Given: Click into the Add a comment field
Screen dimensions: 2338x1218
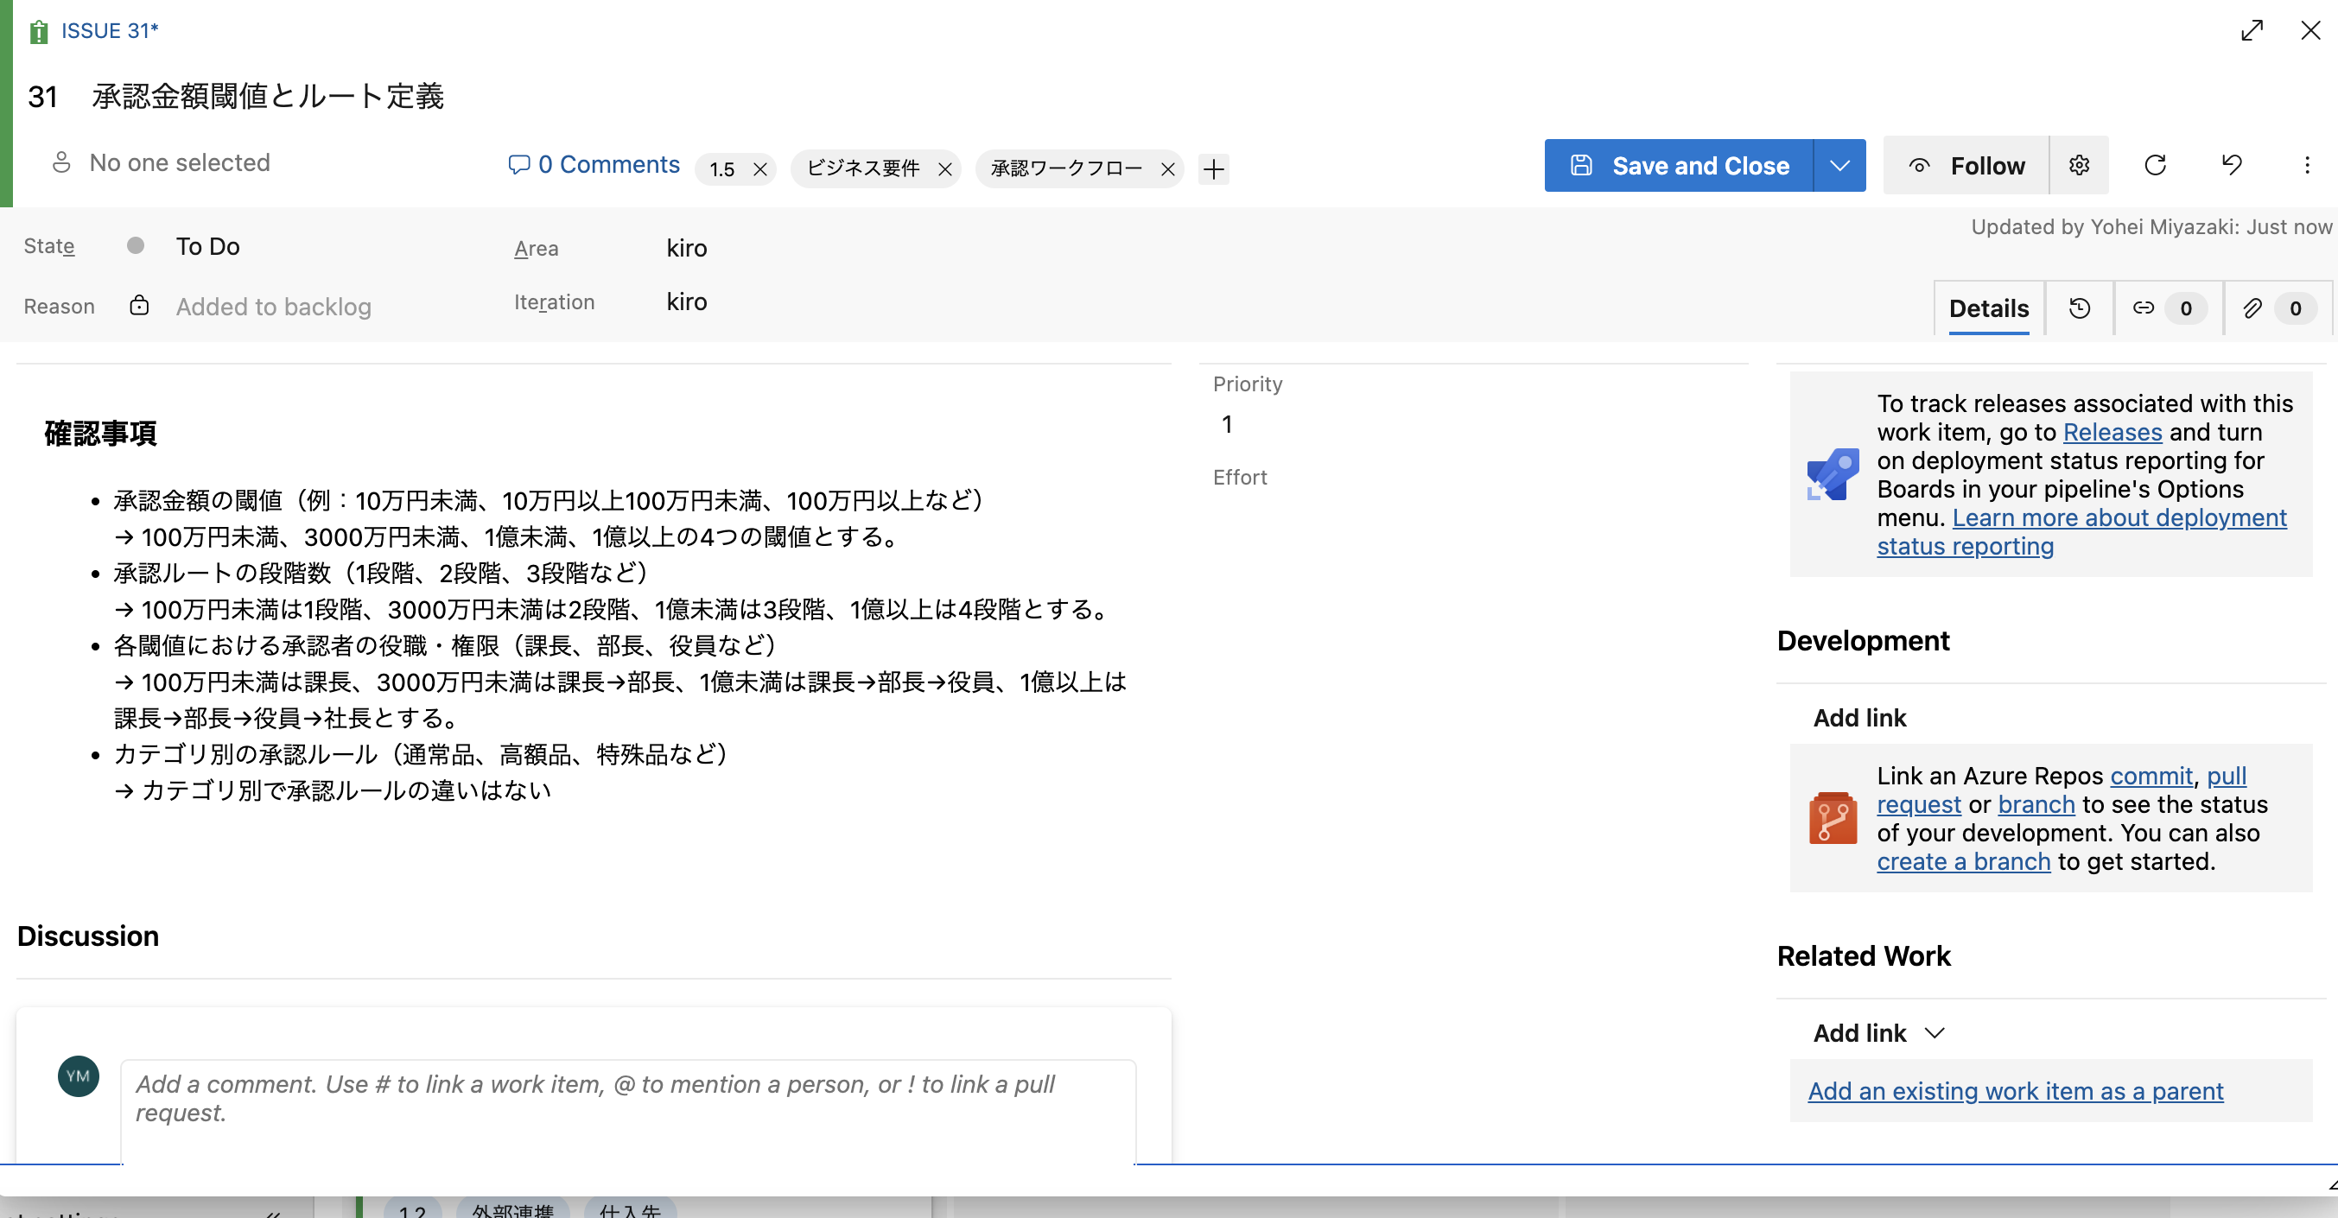Looking at the screenshot, I should tap(626, 1098).
